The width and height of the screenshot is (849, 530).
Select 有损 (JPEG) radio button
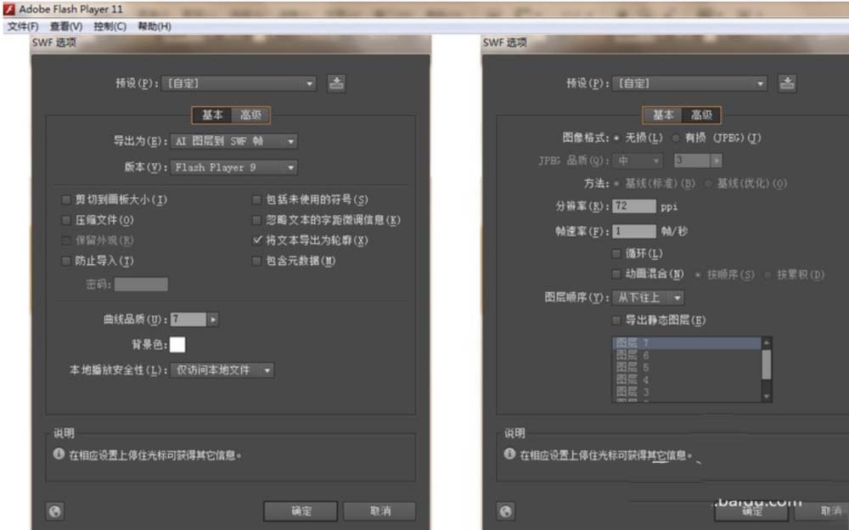coord(676,138)
